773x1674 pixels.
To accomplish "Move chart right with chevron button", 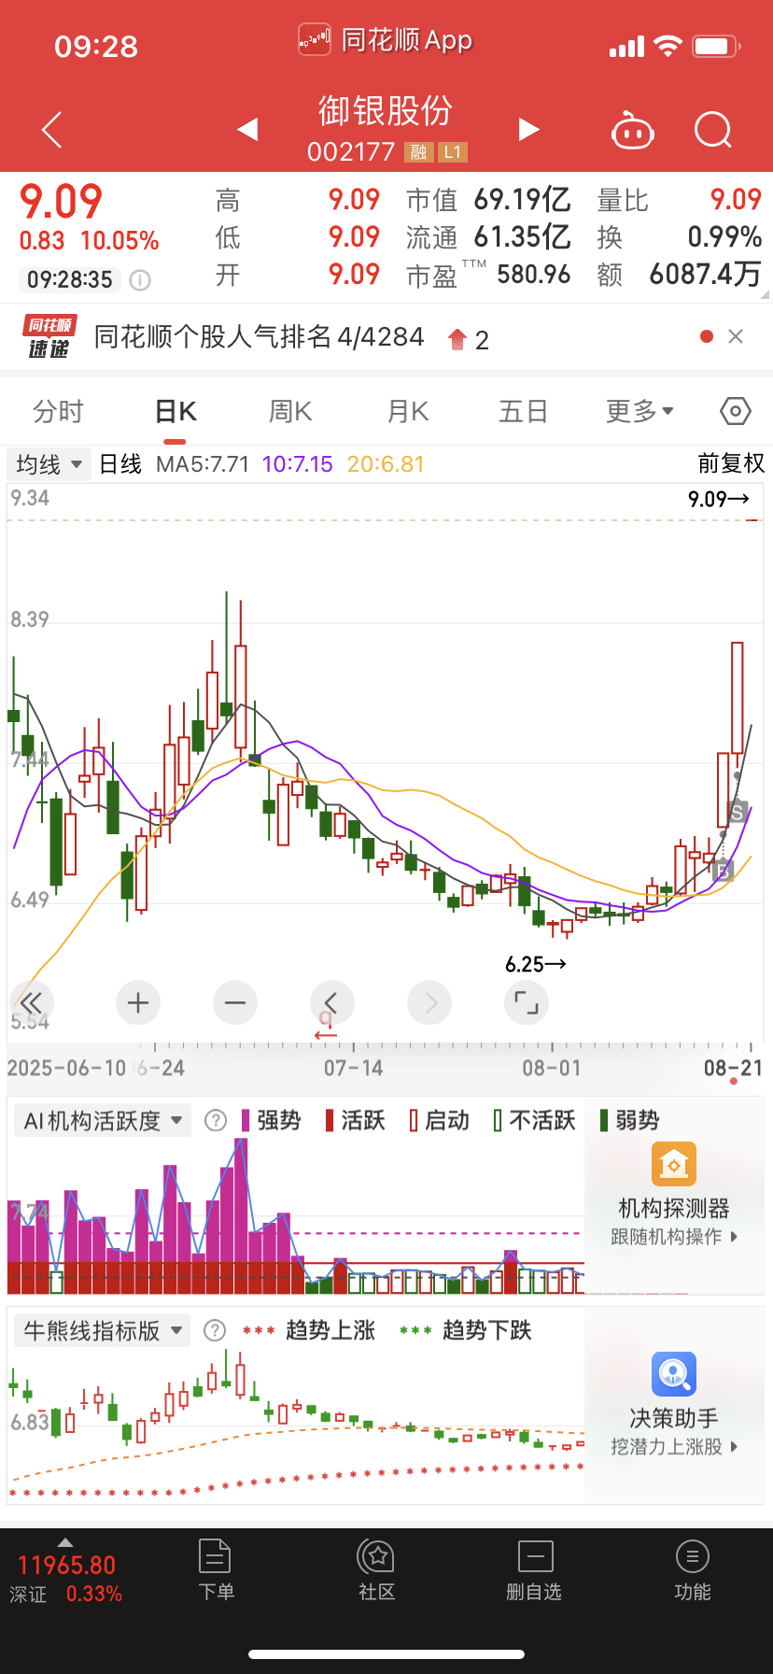I will point(429,1003).
